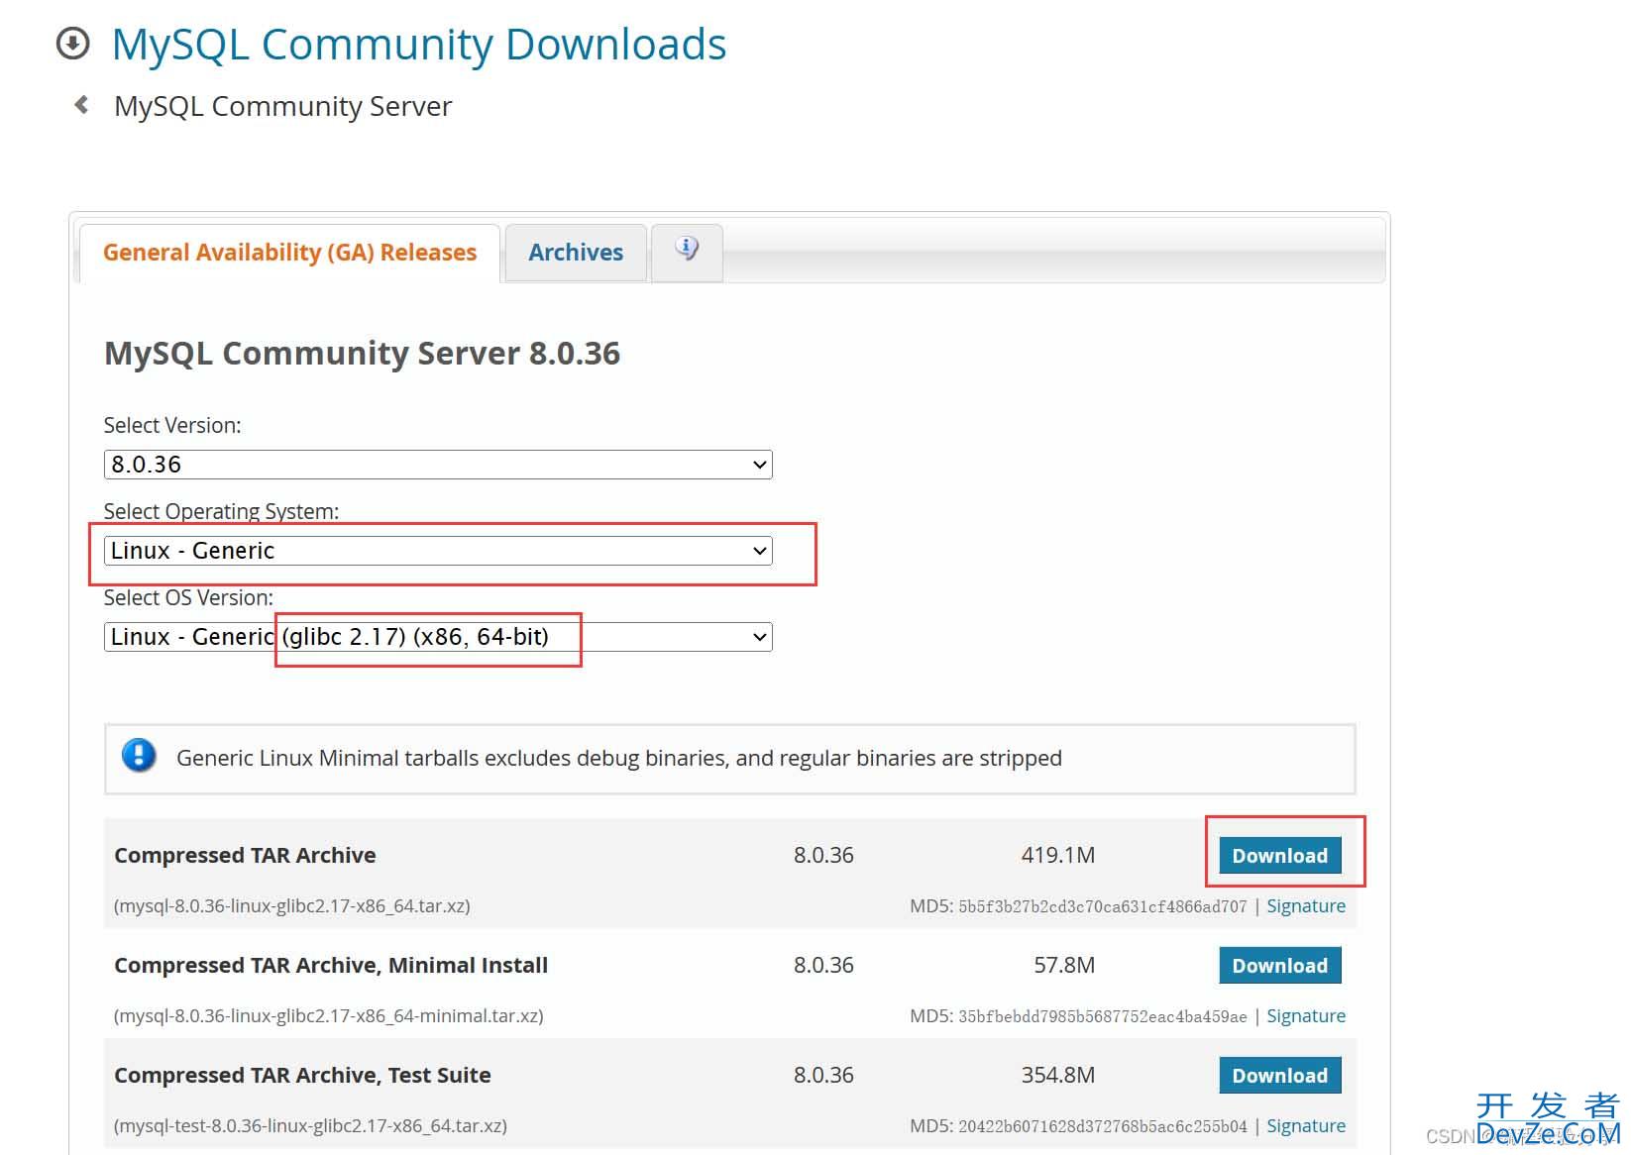This screenshot has height=1155, width=1631.
Task: Click filename mysql-8.0.36-linux-glibc2.17-x86_64.tar.xz
Action: click(x=292, y=906)
